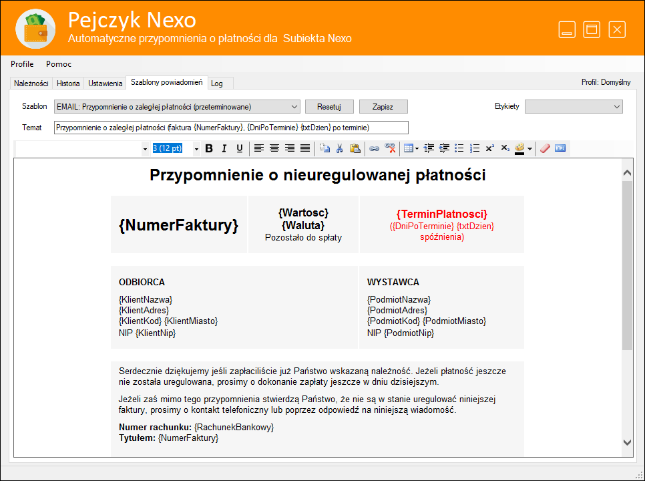This screenshot has width=645, height=481.
Task: Click the ODBIORCA heading
Action: click(142, 283)
